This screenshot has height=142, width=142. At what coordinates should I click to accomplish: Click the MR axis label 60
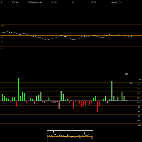[x=139, y=89]
